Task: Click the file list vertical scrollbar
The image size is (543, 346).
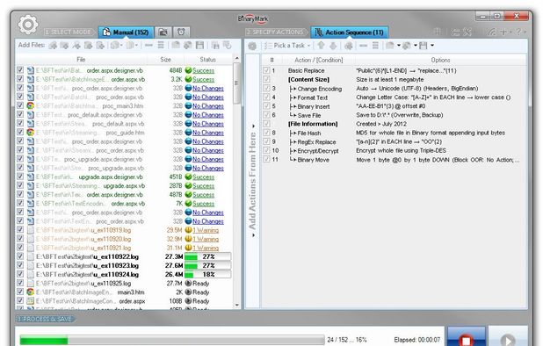Action: pyautogui.click(x=237, y=182)
